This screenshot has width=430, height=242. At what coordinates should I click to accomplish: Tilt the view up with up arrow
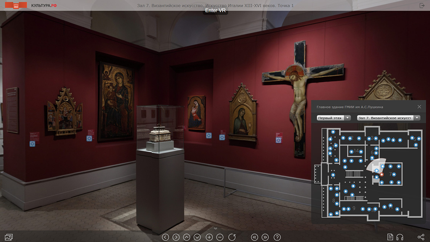[x=186, y=237]
